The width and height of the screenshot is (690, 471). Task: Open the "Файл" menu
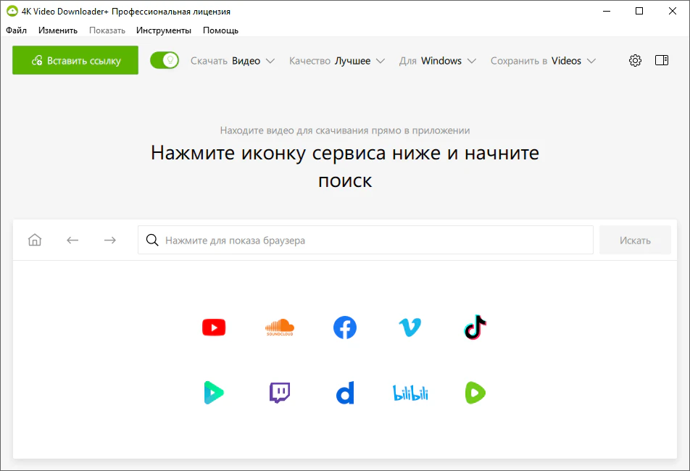tap(16, 30)
